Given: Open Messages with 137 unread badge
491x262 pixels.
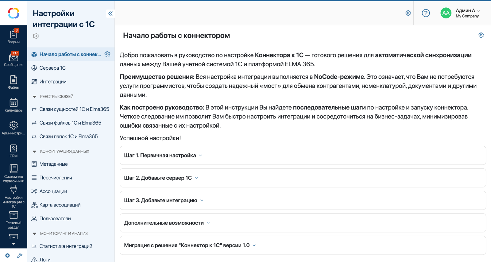Looking at the screenshot, I should coord(14,59).
